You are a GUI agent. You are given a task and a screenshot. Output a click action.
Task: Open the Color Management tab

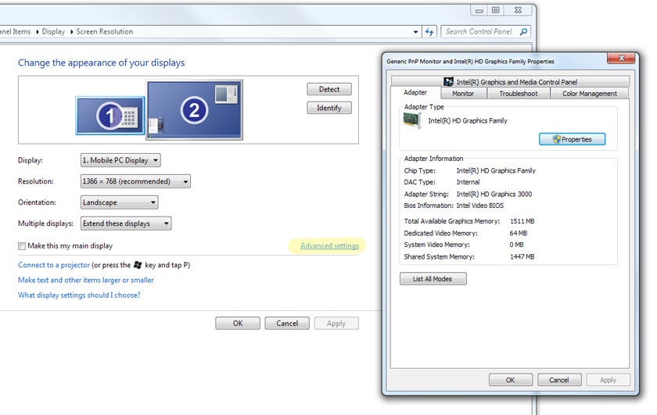click(590, 93)
